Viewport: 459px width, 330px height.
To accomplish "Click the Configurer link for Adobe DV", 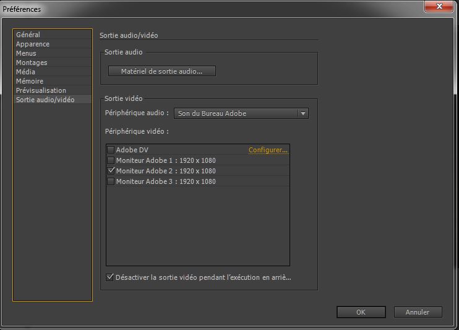I will (x=268, y=150).
